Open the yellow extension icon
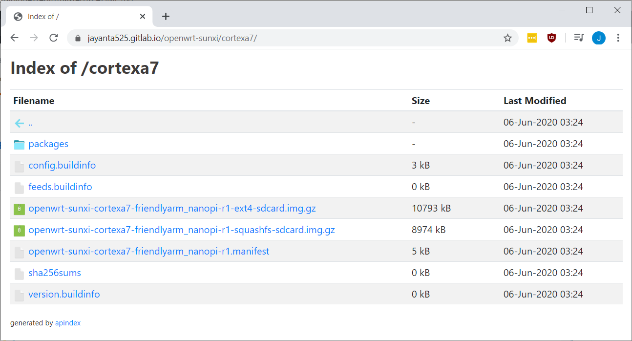This screenshot has width=632, height=341. point(532,38)
